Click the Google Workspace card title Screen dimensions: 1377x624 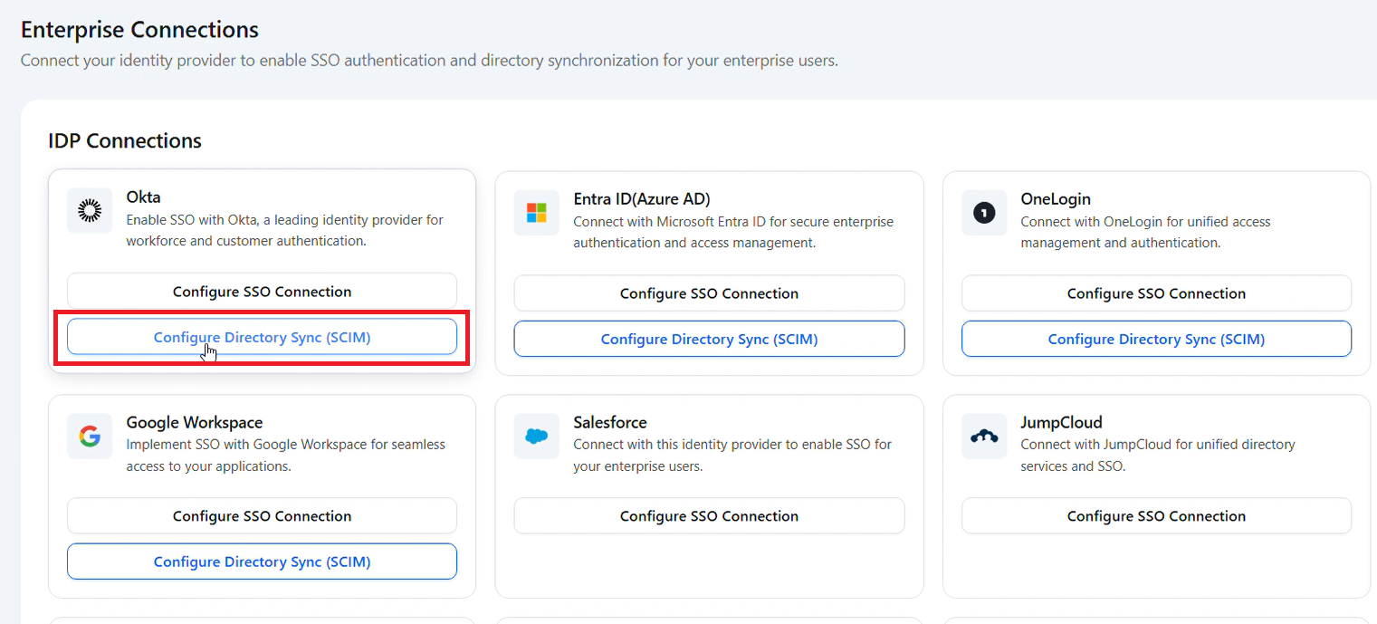tap(195, 422)
